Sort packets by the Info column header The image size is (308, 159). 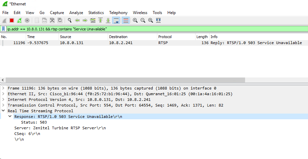tap(259, 37)
